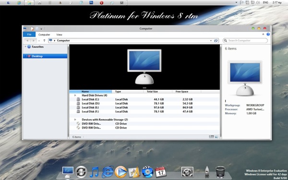Click the 44,1 GB total size value
This screenshot has height=180, width=288.
click(159, 99)
